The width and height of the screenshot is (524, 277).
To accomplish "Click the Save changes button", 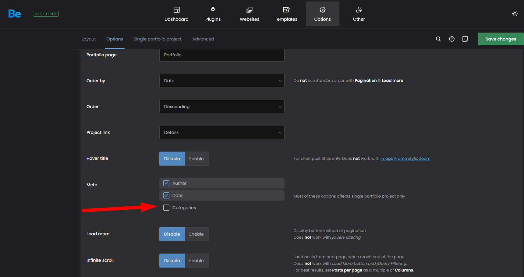I will (500, 39).
